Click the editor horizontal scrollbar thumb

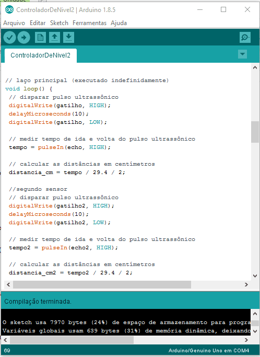[102, 284]
